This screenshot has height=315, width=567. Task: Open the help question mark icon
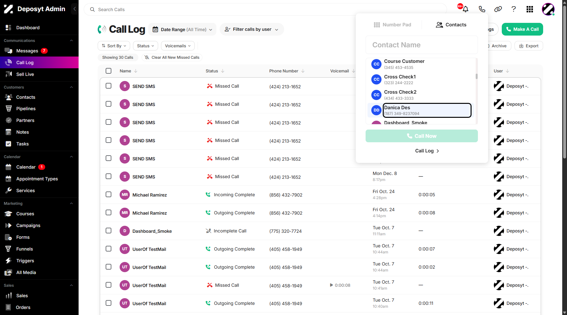tap(514, 9)
